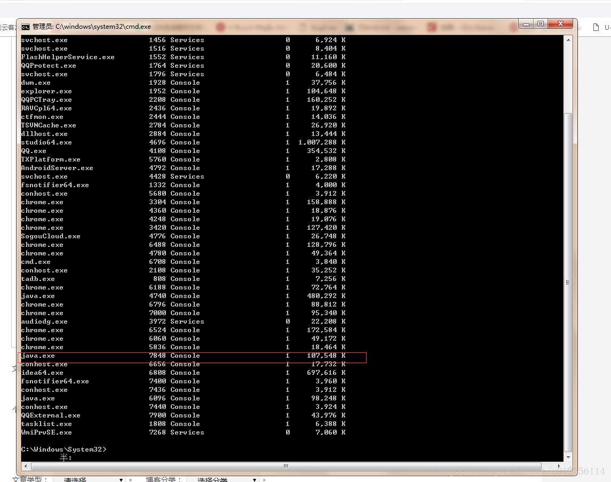This screenshot has height=482, width=611.
Task: Click the studio64.exe process name
Action: click(46, 142)
